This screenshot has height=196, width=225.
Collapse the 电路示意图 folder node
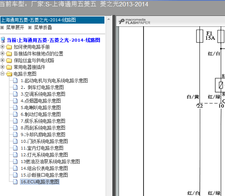coord(2,73)
